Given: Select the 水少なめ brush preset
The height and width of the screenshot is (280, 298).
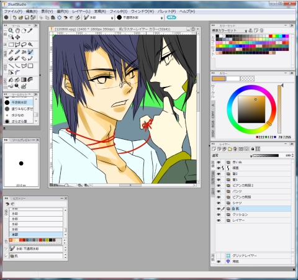Looking at the screenshot, I should [x=19, y=115].
